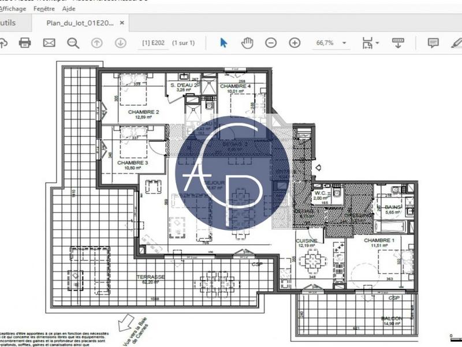Click the scrolling mode toolbar icon

[x=398, y=43]
